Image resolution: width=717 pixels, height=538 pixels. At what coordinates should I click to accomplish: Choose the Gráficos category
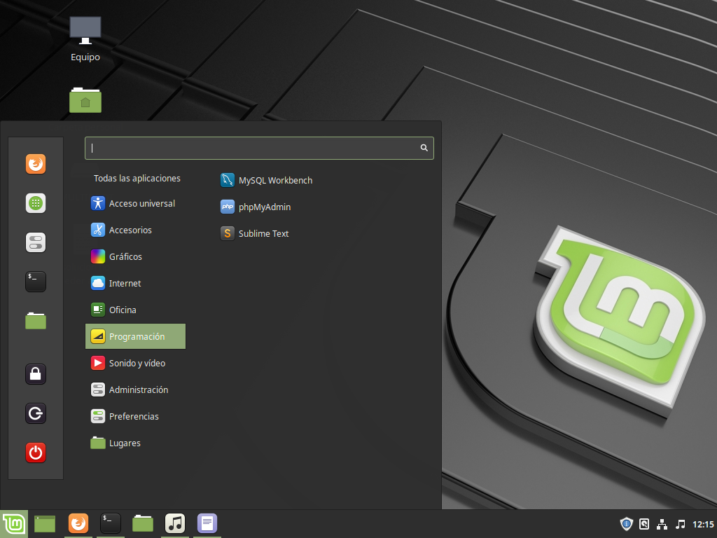tap(135, 256)
